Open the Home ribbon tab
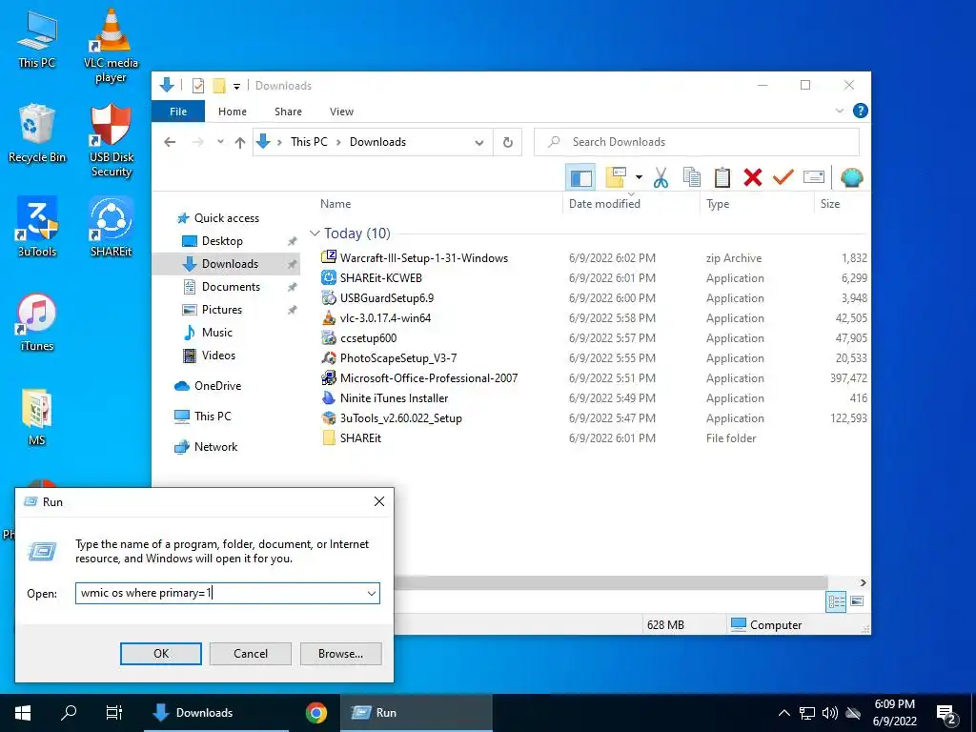The image size is (976, 732). [233, 112]
